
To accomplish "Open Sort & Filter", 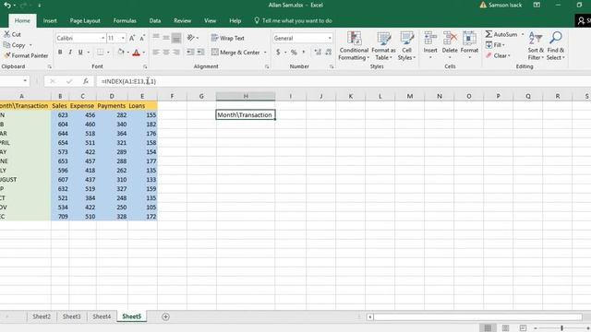I will coord(536,46).
